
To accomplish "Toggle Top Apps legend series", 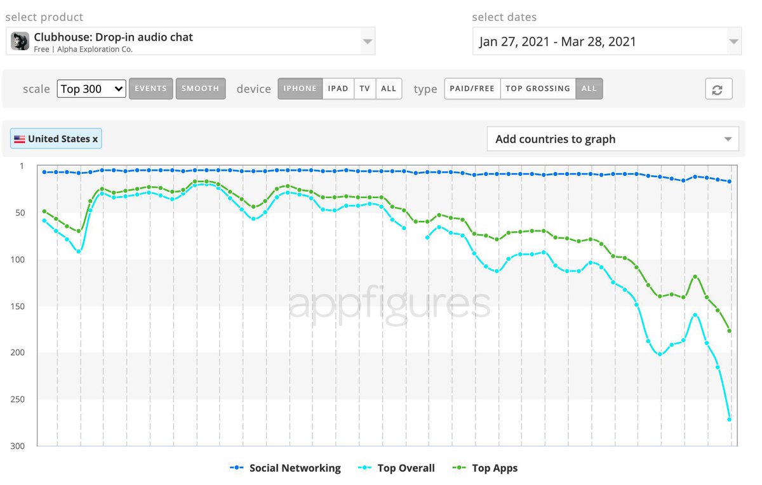I will pos(485,468).
